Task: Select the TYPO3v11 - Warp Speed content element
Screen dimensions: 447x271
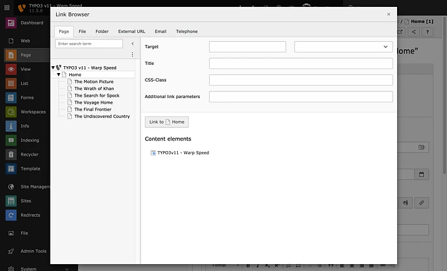Action: point(182,152)
